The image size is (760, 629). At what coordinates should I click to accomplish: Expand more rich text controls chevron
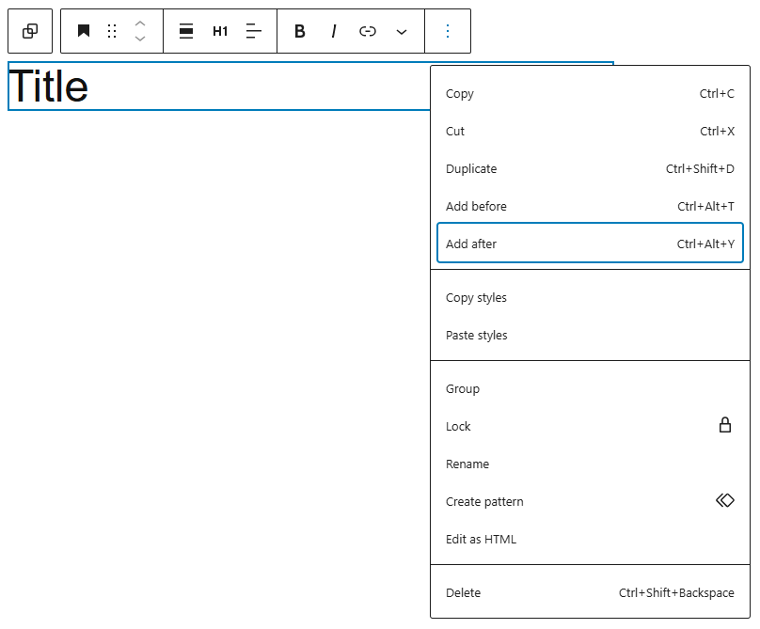402,31
